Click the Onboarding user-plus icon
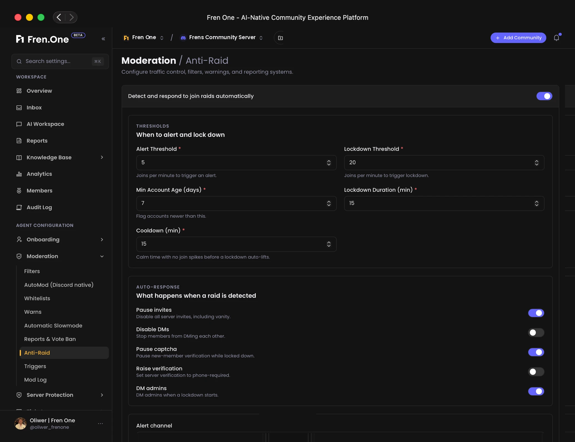Image resolution: width=575 pixels, height=442 pixels. point(19,240)
